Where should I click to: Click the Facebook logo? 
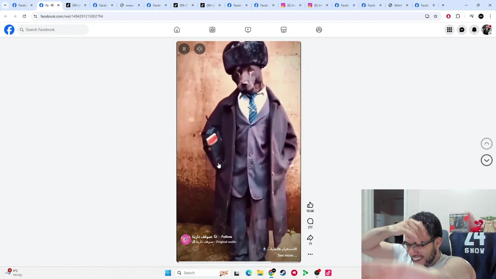click(x=9, y=30)
